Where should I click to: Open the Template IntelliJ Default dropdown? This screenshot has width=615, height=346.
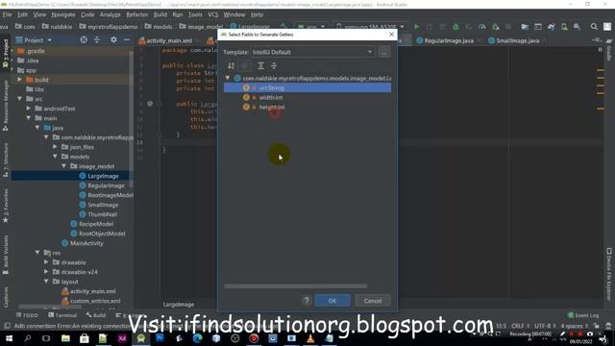pos(312,52)
